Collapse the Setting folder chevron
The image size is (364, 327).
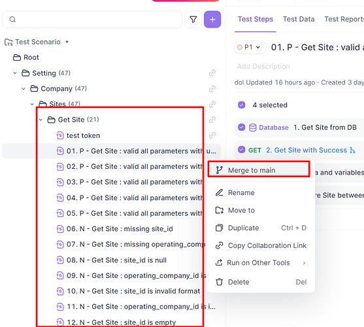pos(15,73)
